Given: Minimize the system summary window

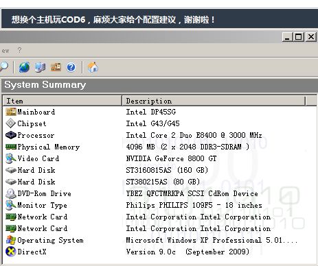Looking at the screenshot, I should point(287,37).
